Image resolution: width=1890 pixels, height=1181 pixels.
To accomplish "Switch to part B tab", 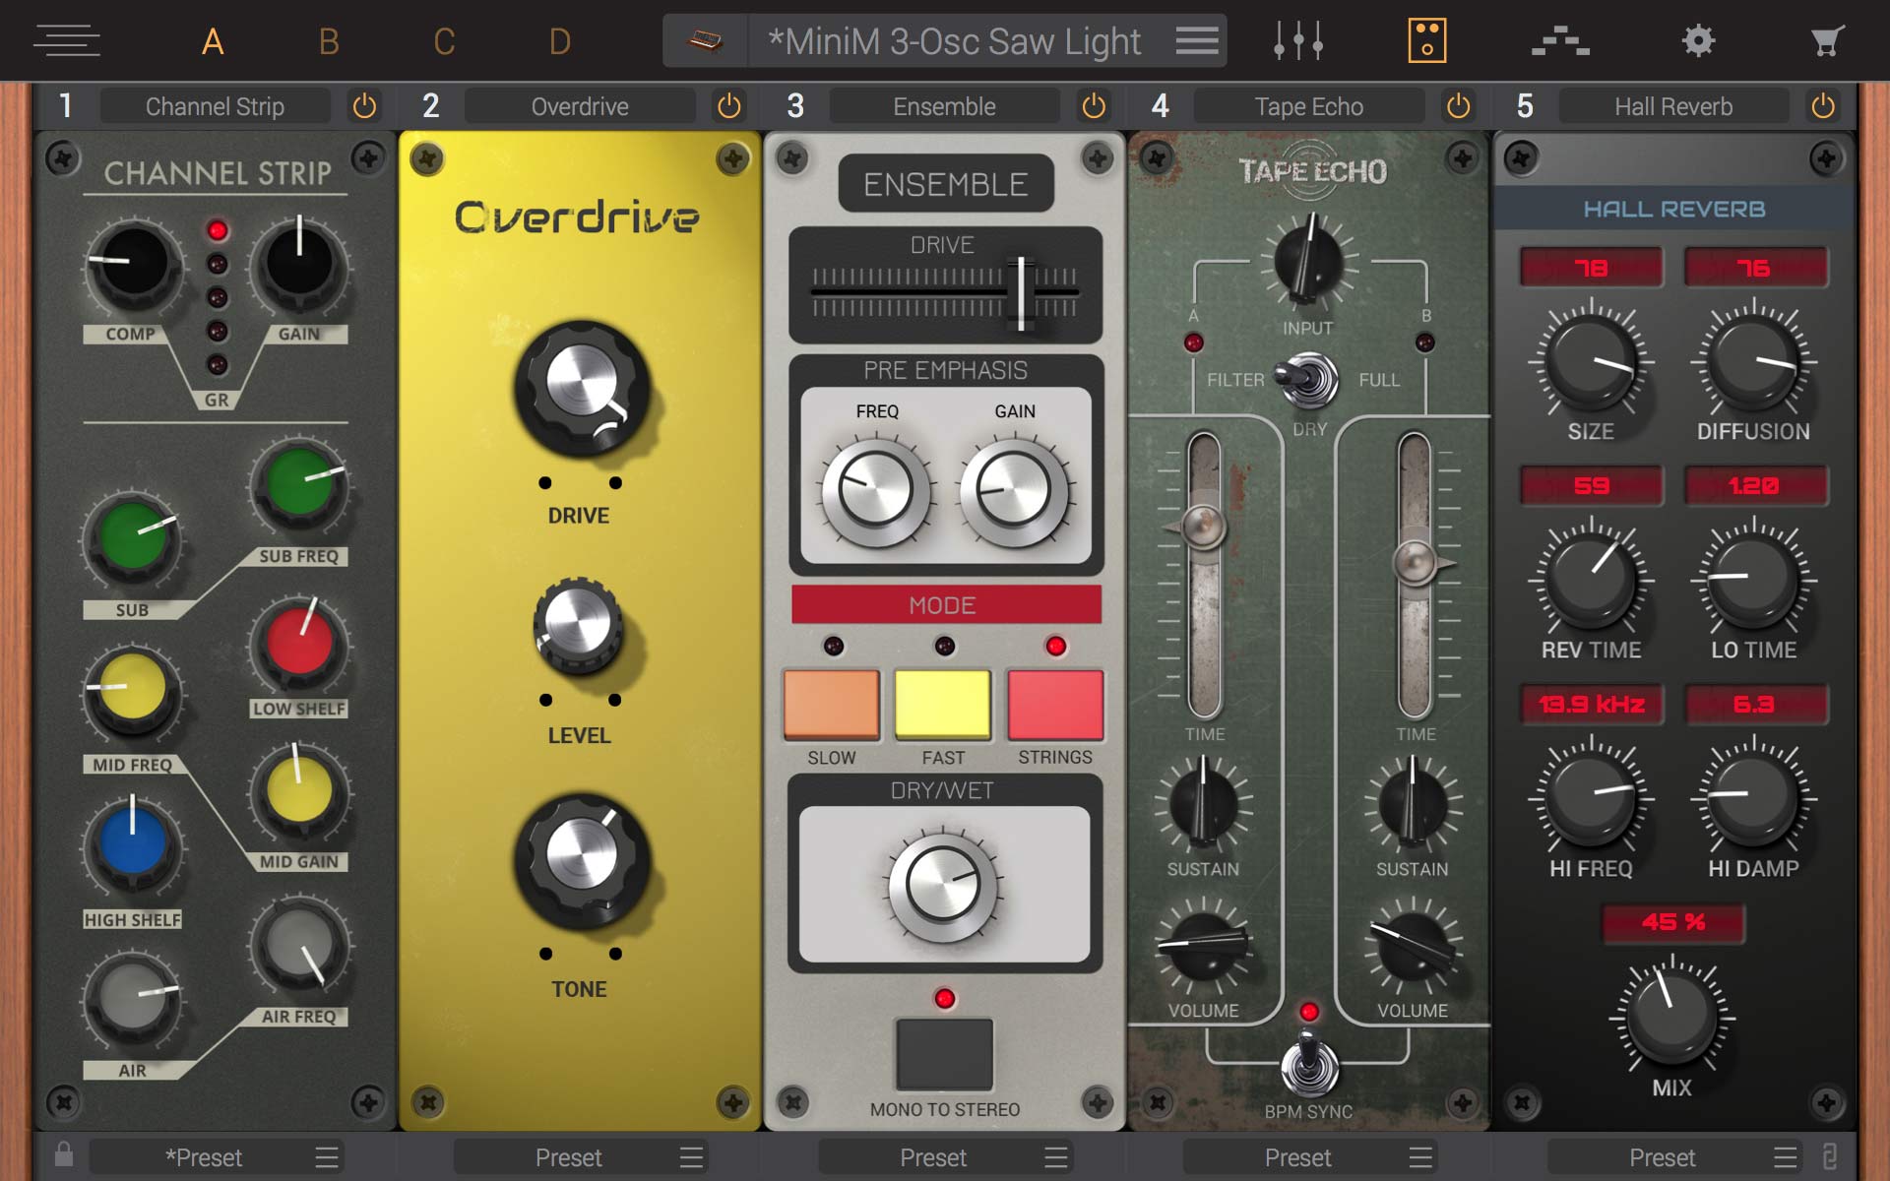I will click(x=329, y=41).
